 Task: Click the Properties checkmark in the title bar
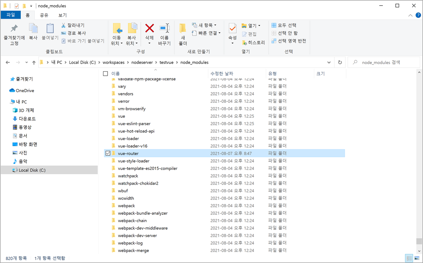[17, 6]
